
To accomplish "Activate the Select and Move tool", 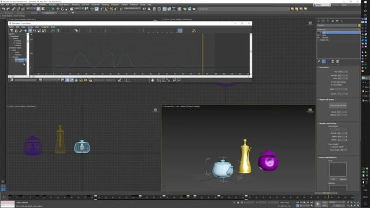I will coord(58,9).
